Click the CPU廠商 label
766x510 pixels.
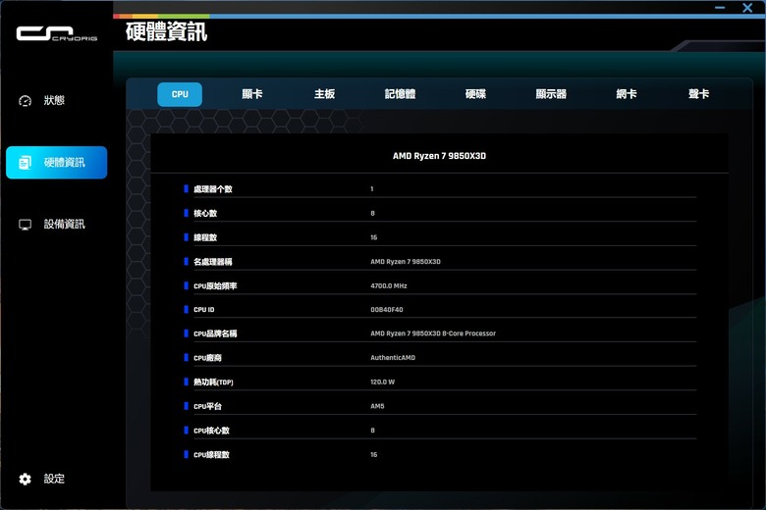click(x=207, y=358)
